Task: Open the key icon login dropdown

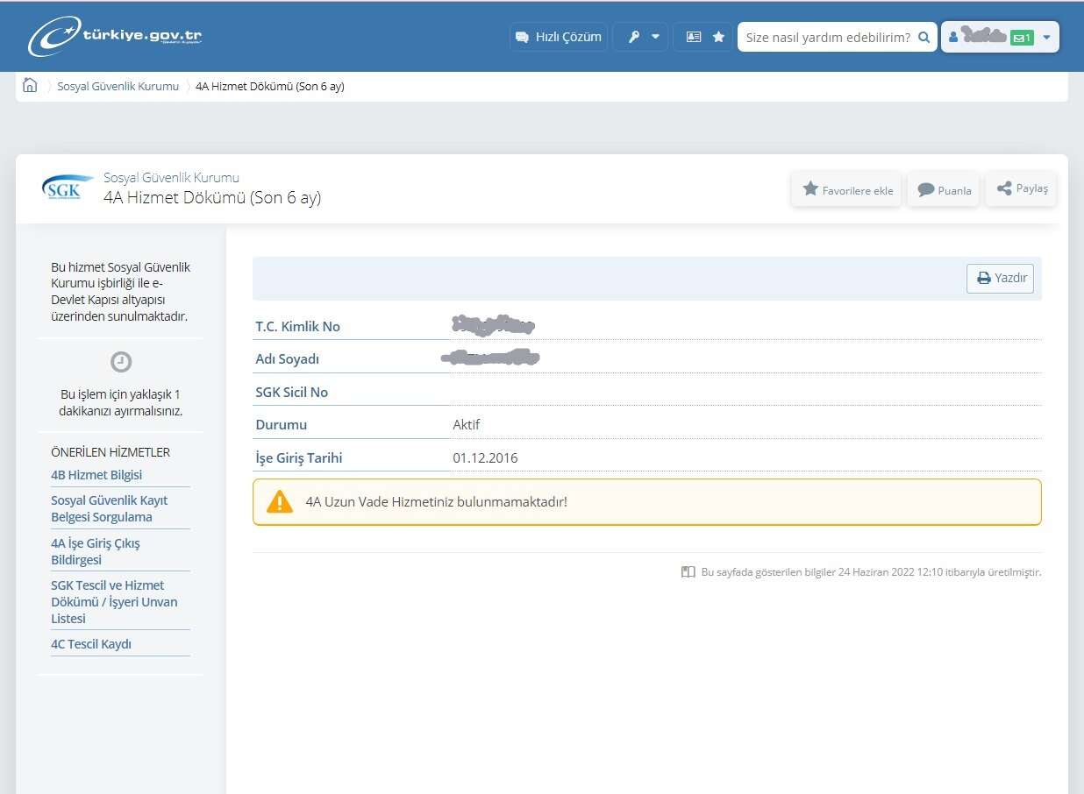Action: (x=640, y=38)
